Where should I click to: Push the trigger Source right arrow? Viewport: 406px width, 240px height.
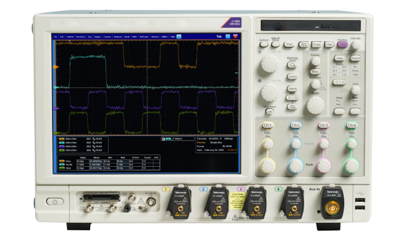tap(343, 82)
